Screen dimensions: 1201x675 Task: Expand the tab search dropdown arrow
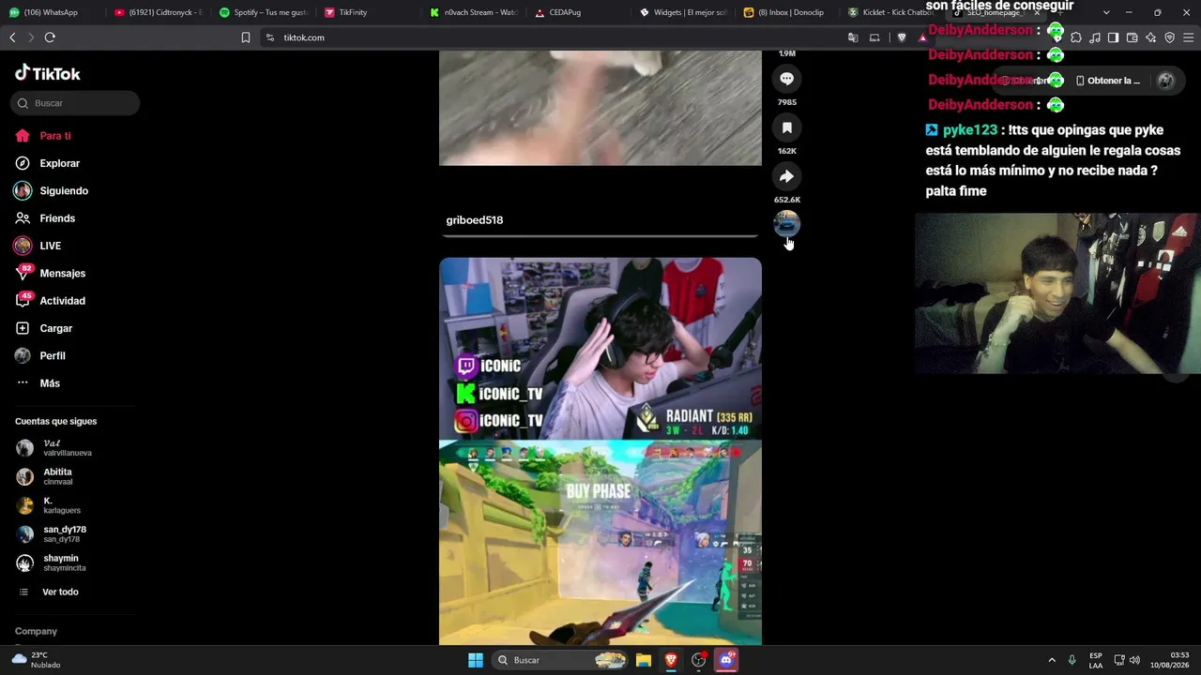tap(1106, 12)
